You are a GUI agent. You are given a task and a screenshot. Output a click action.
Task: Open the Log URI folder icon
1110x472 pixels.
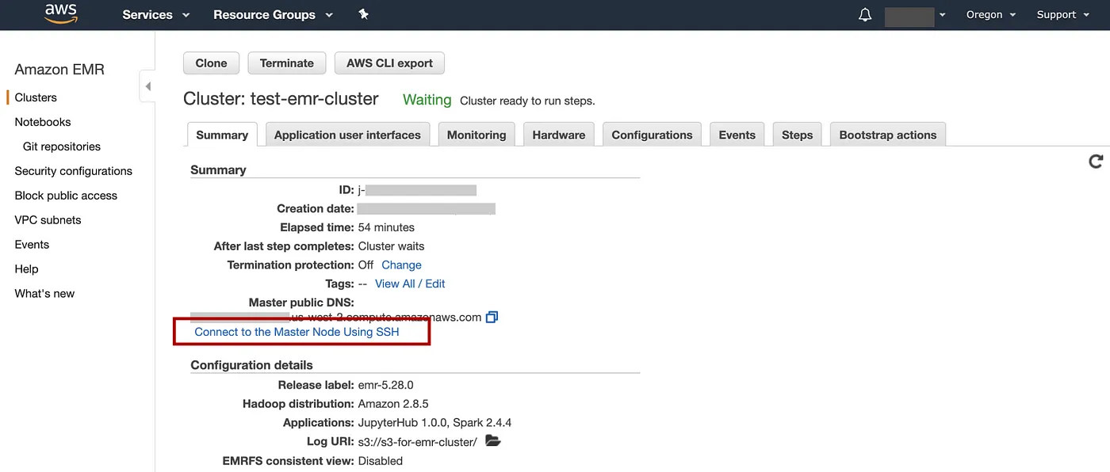click(493, 441)
